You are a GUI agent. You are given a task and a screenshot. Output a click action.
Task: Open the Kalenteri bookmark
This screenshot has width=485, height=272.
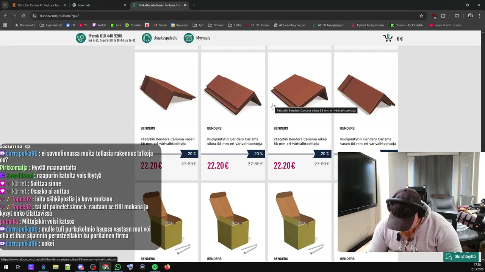[179, 25]
